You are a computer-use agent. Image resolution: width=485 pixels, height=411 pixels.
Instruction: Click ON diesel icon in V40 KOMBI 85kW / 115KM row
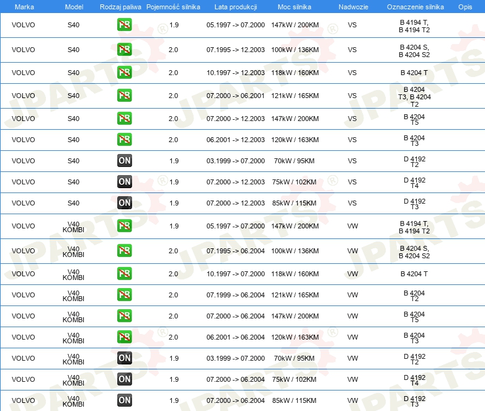pos(124,400)
